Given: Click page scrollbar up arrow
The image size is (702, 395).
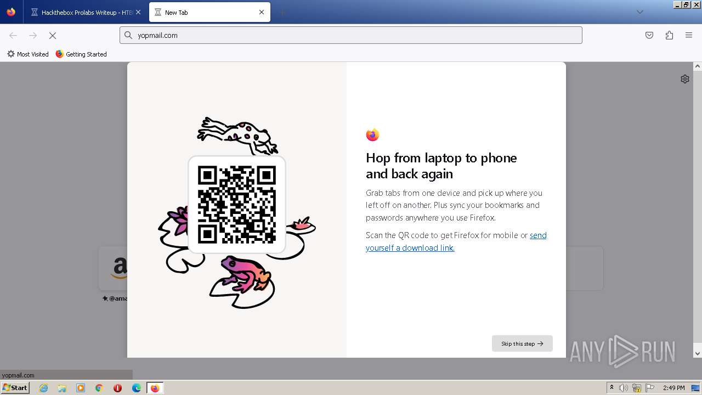Looking at the screenshot, I should click(x=698, y=66).
